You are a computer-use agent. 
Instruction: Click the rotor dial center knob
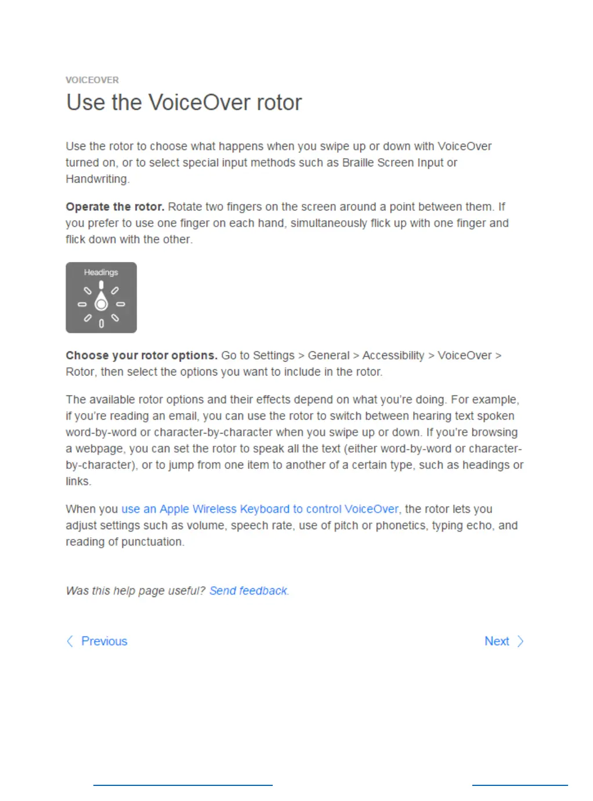coord(101,304)
